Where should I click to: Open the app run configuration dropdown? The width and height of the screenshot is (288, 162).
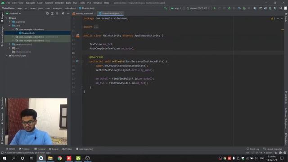[176, 8]
